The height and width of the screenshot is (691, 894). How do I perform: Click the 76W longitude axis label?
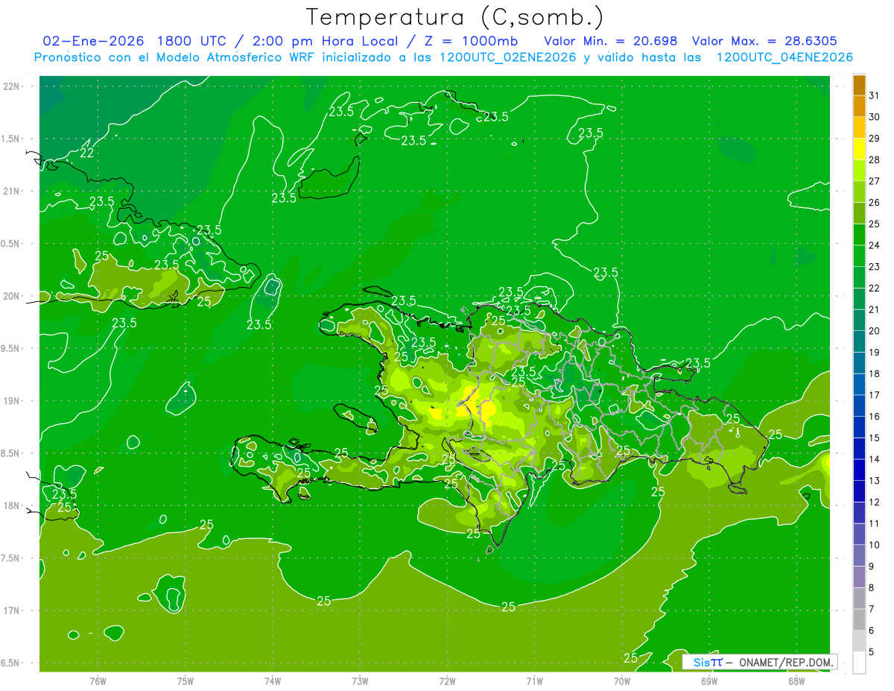coord(98,681)
